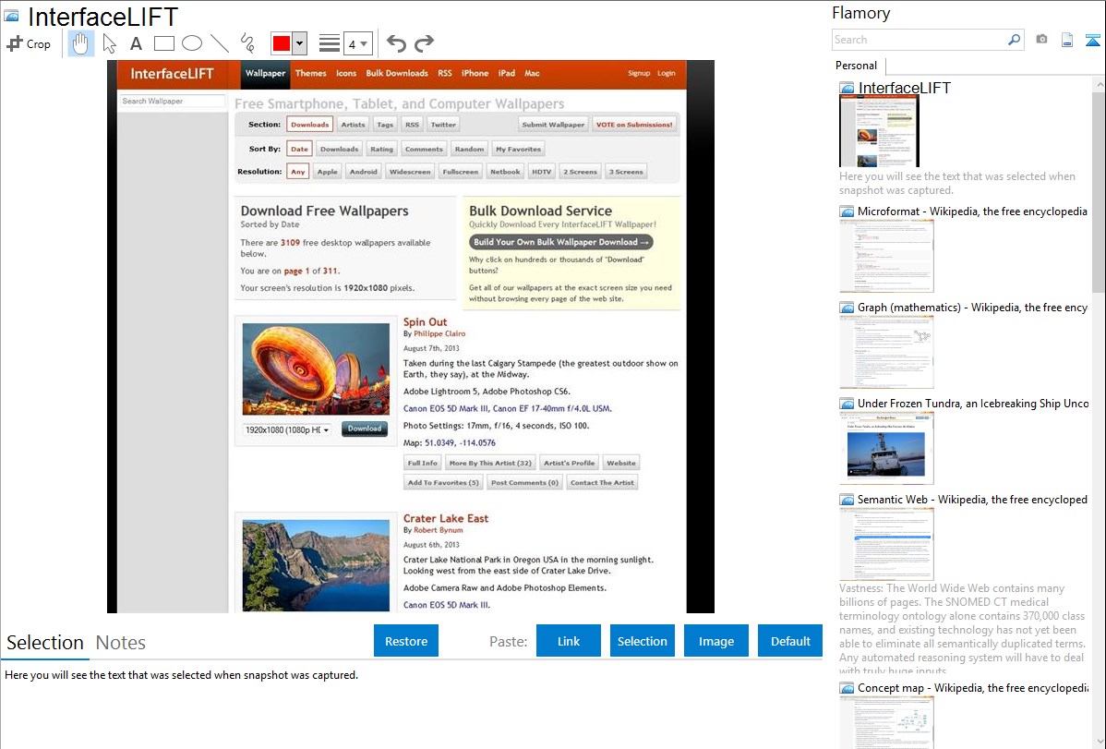Open the Graph (mathematics) snapshot thumbnail

tap(886, 352)
